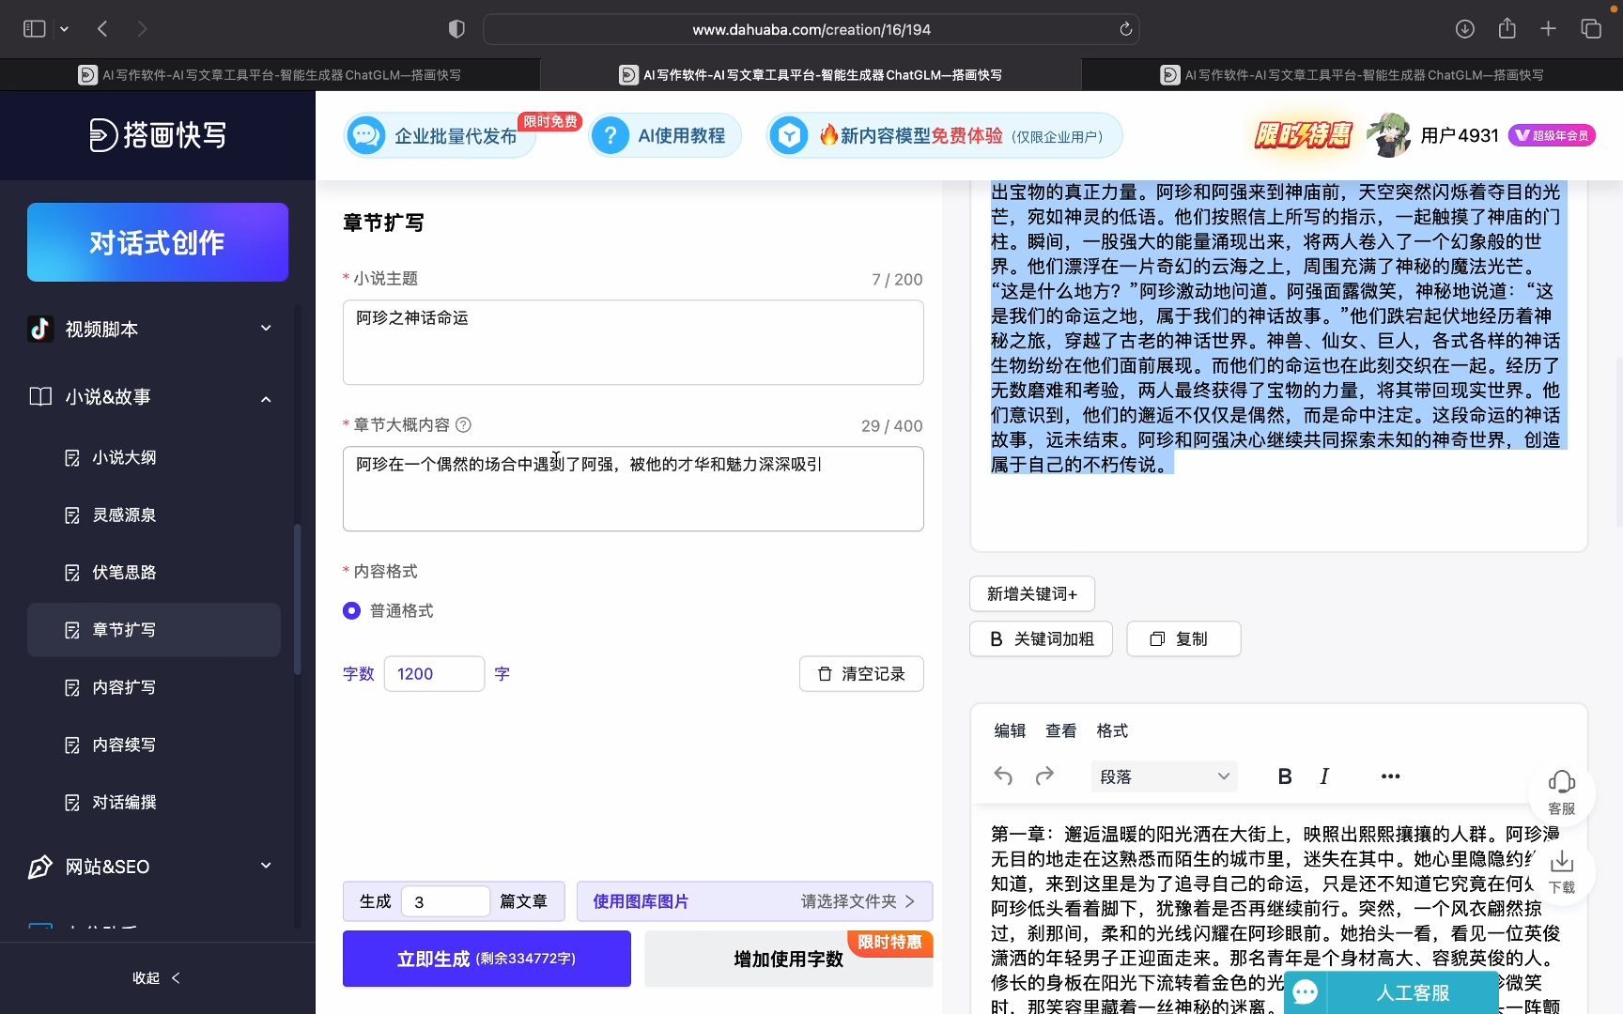Open the editor 查看 menu
The width and height of the screenshot is (1623, 1014).
point(1060,730)
